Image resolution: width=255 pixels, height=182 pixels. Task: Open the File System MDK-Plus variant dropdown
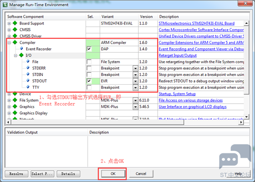tap(135, 101)
